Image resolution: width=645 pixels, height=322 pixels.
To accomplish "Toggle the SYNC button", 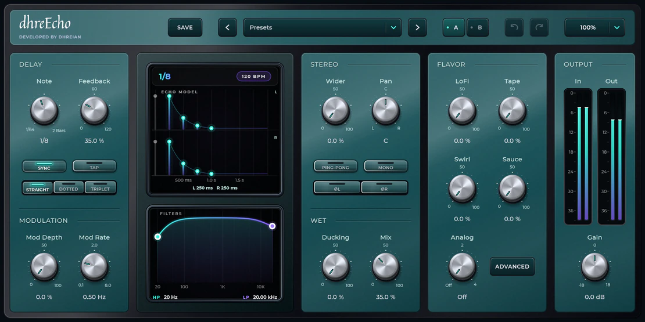I will [44, 166].
